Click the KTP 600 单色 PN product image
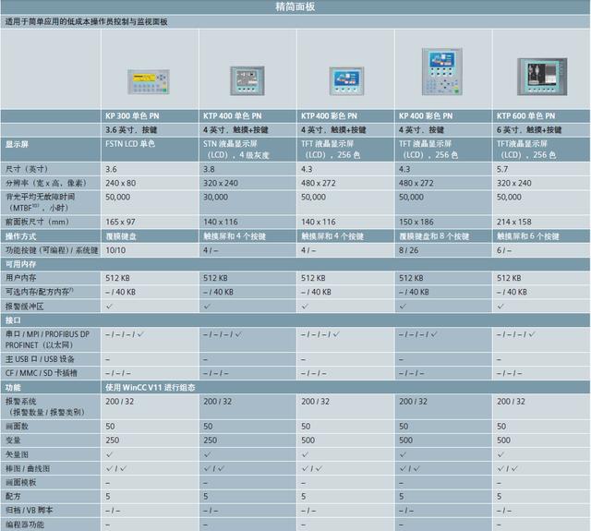 coord(542,77)
